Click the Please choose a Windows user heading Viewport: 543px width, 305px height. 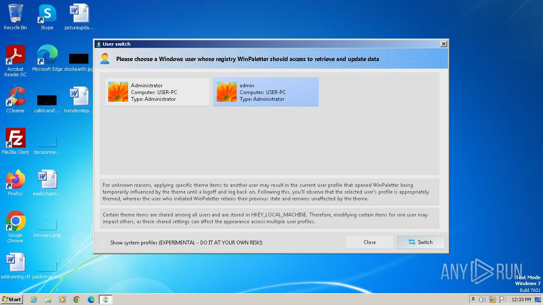pyautogui.click(x=248, y=59)
